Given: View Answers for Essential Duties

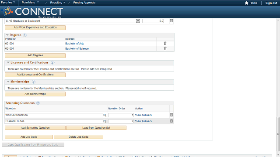Looking at the screenshot, I should tap(143, 121).
